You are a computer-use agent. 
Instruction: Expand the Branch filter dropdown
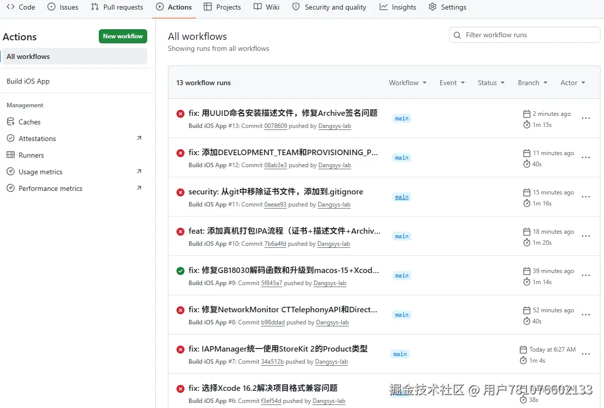coord(532,83)
